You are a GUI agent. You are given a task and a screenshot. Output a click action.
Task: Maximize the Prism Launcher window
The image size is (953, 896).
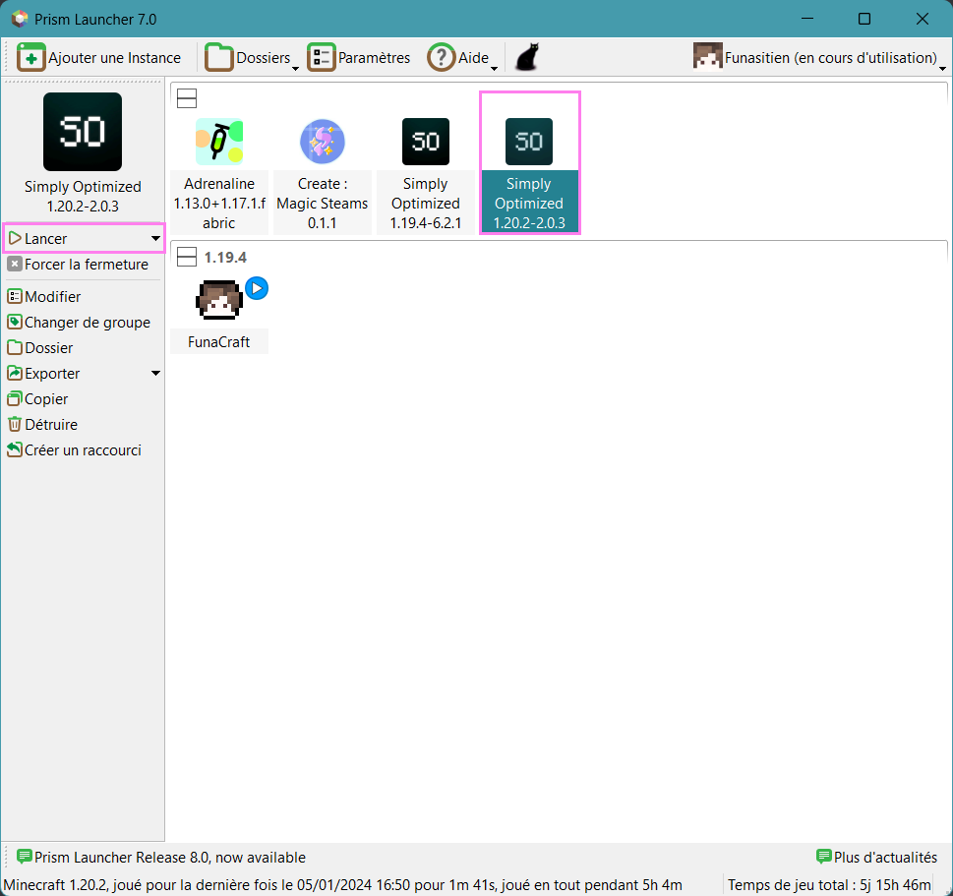pos(864,19)
